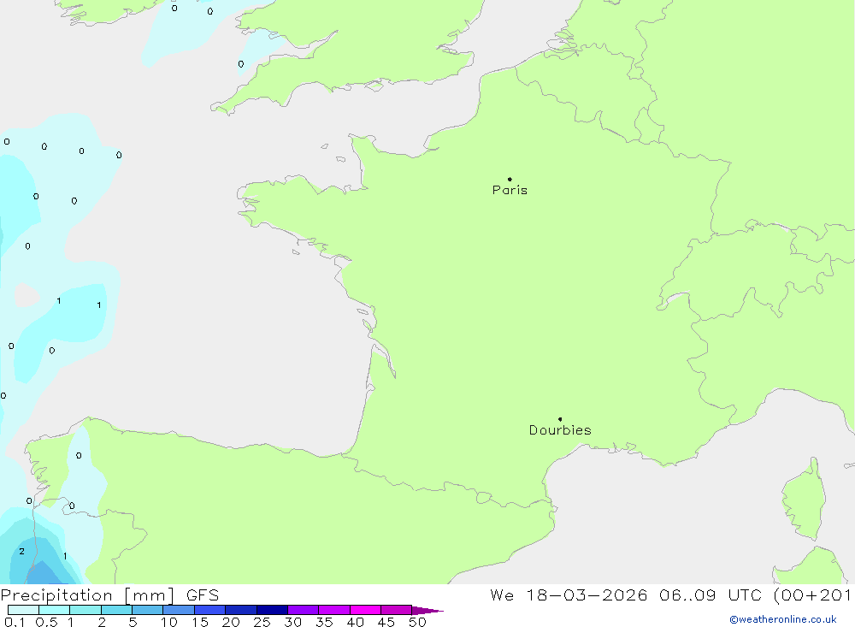Click the date We 18-03-2026 text

(569, 594)
